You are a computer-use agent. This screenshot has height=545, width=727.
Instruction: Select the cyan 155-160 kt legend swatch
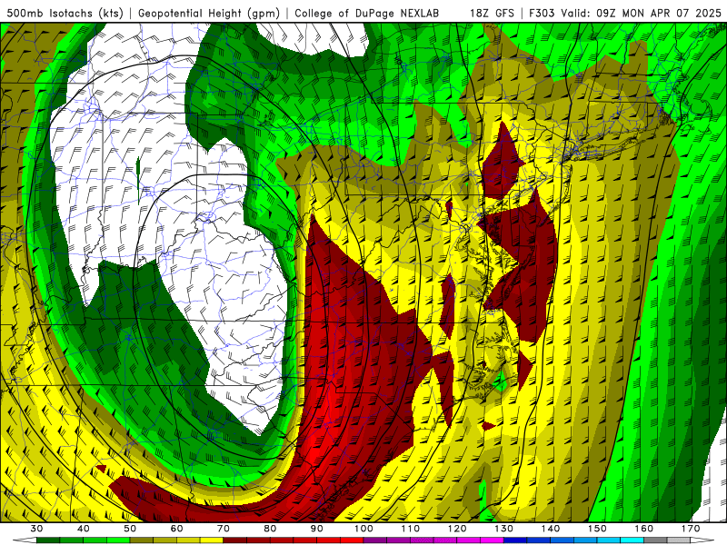click(632, 540)
